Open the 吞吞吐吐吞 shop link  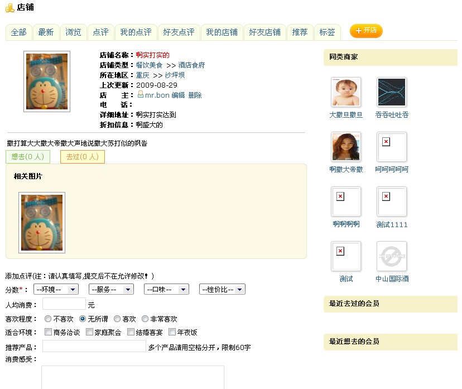point(392,115)
